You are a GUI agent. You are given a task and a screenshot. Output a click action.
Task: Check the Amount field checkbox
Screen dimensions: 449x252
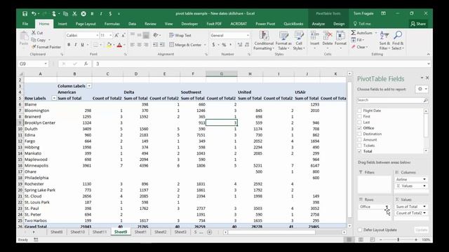(359, 140)
